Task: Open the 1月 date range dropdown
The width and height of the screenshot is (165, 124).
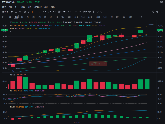Action: tap(142, 17)
